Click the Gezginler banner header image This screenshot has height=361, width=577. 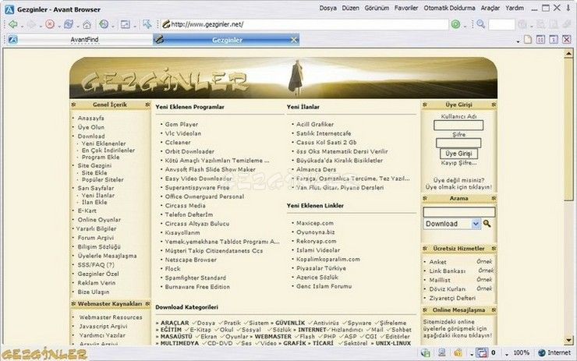coord(283,78)
